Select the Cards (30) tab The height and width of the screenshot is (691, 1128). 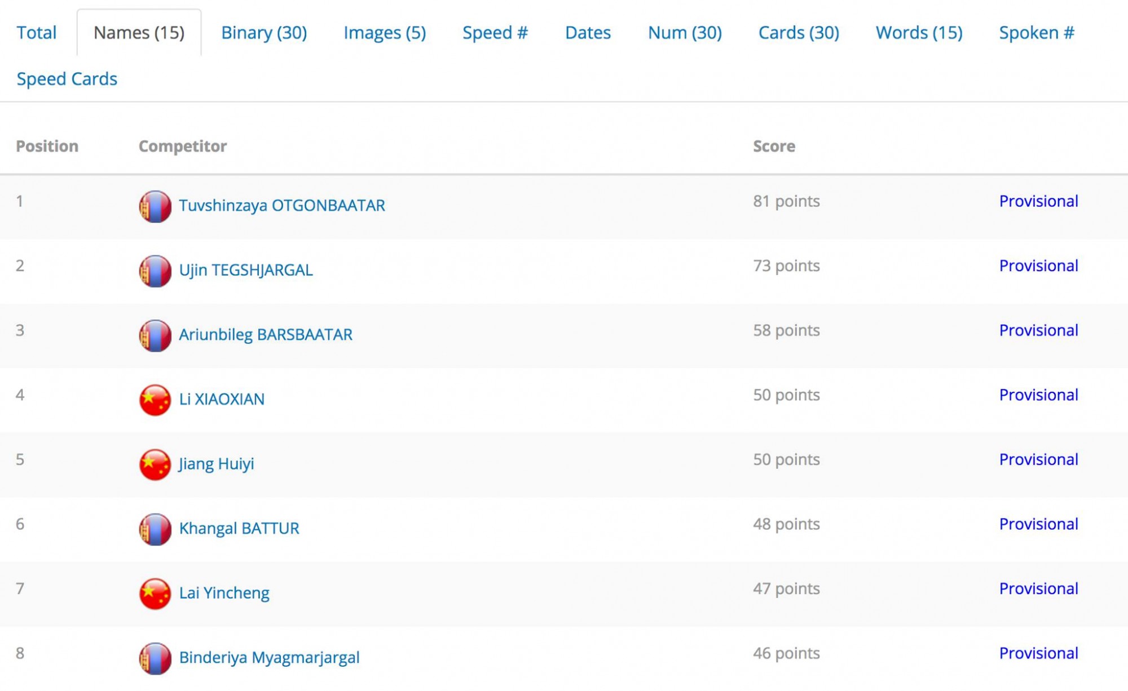[799, 33]
